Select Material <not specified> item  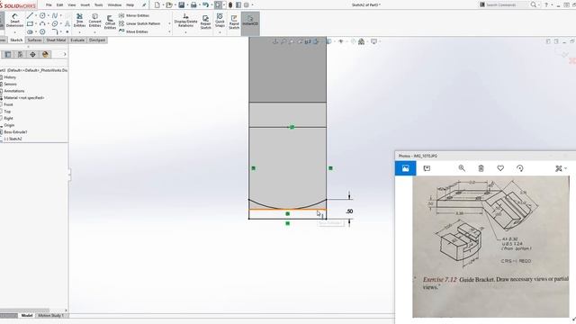point(24,98)
